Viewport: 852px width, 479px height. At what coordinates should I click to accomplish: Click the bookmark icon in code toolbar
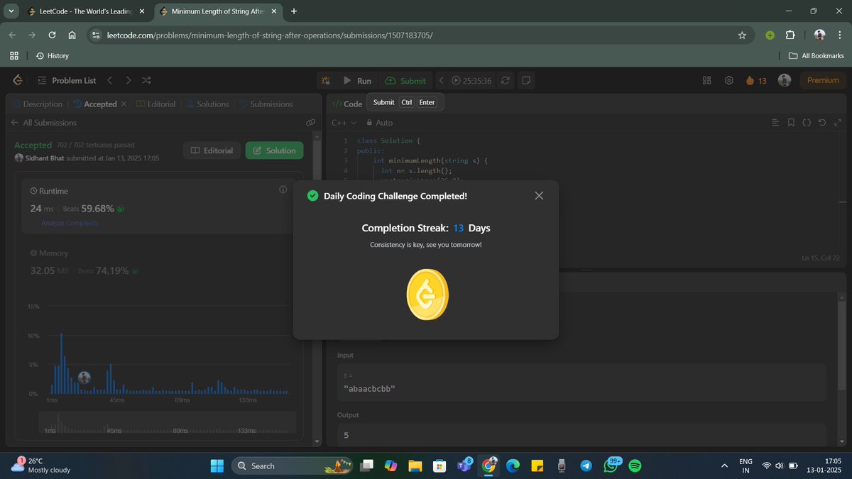tap(791, 123)
